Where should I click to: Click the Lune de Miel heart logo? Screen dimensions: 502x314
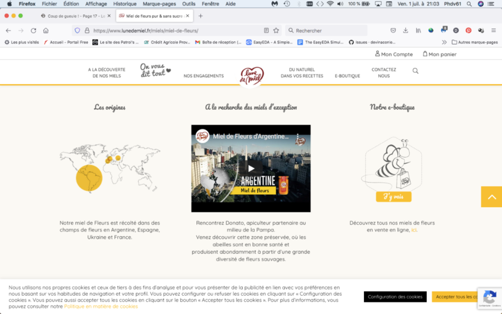[x=252, y=76]
